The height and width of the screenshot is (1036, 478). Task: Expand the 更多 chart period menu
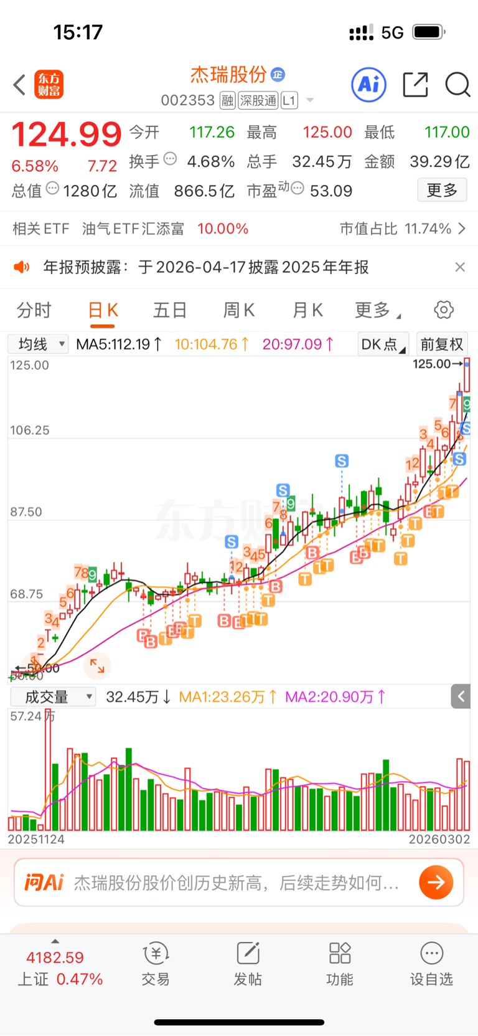click(377, 310)
